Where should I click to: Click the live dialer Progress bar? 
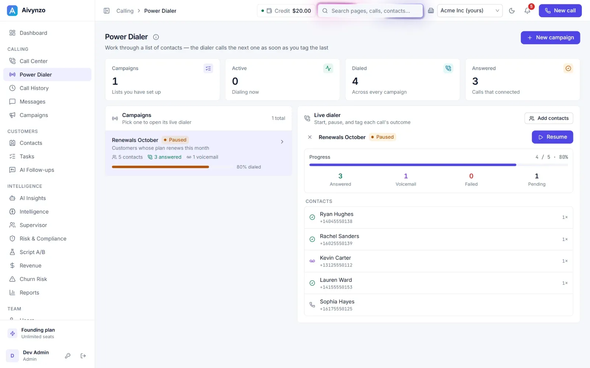(438, 165)
